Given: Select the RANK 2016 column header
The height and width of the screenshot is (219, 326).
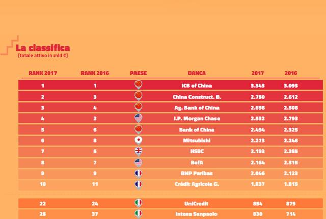Looking at the screenshot, I should (95, 73).
